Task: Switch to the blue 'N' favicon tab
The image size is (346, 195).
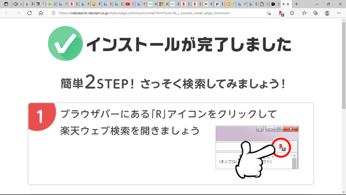Action: pyautogui.click(x=219, y=4)
